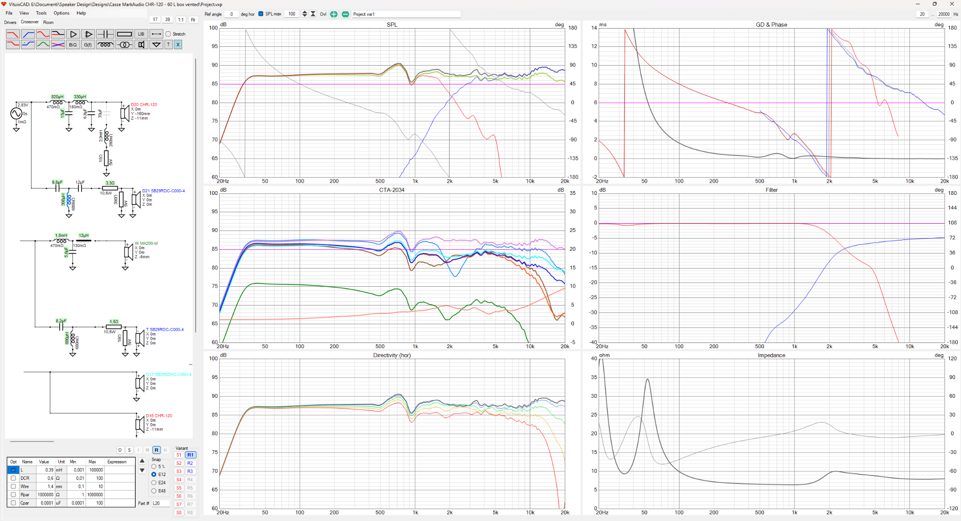The image size is (961, 521).
Task: Insert a first-order low-pass filter block
Action: coord(13,34)
